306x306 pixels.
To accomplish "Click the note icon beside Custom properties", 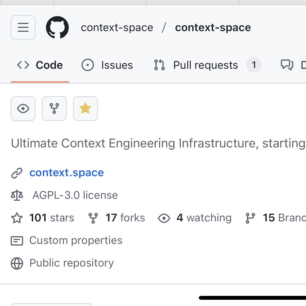I will [x=17, y=241].
